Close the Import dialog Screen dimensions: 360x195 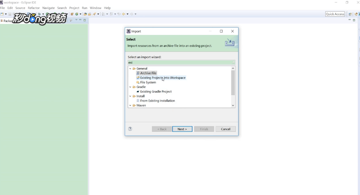point(232,31)
